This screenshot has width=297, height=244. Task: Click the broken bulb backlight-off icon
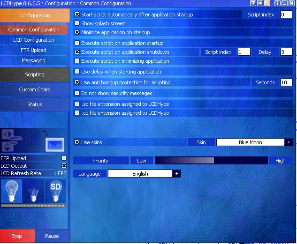pyautogui.click(x=33, y=191)
